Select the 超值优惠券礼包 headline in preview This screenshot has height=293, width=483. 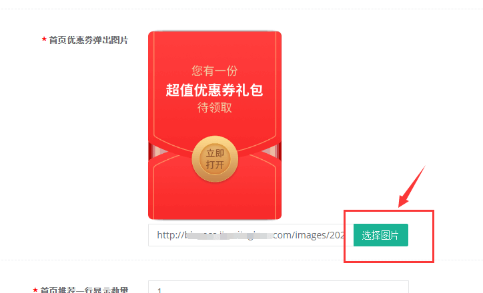point(214,90)
